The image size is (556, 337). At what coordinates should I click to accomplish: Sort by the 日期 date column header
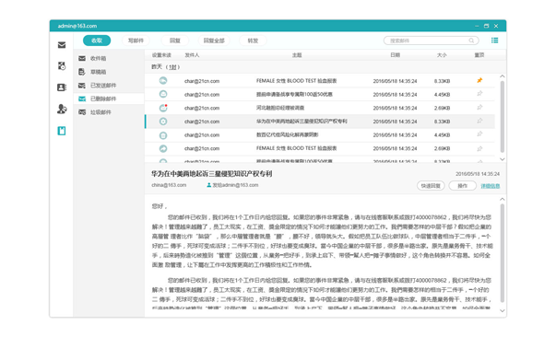coord(395,55)
